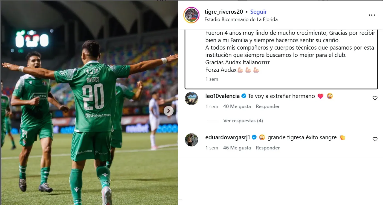Image resolution: width=383 pixels, height=205 pixels.
Task: Like leo10valencia's comment with heart icon
Action: (x=375, y=98)
